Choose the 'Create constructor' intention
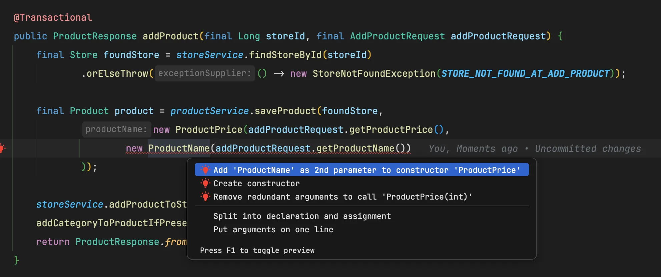The image size is (661, 277). pyautogui.click(x=256, y=183)
